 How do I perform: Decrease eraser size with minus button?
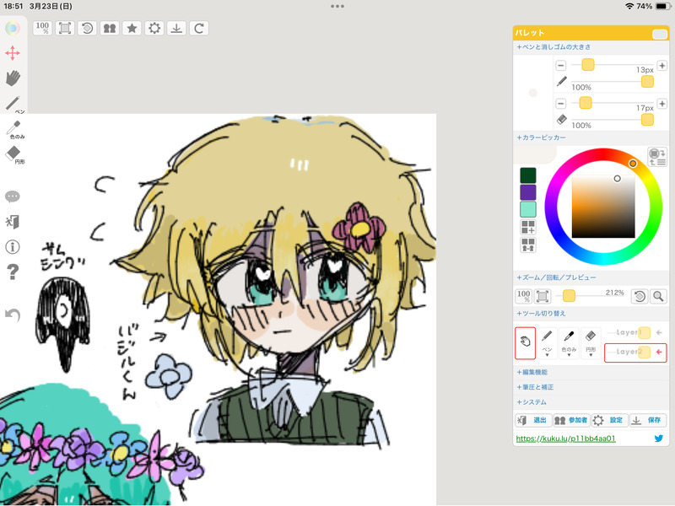(560, 103)
